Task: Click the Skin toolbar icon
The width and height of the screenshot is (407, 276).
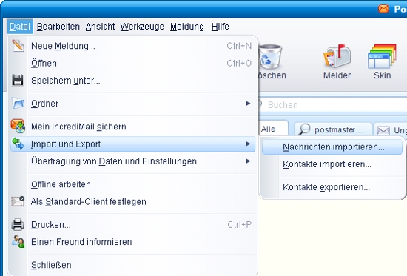Action: click(382, 56)
